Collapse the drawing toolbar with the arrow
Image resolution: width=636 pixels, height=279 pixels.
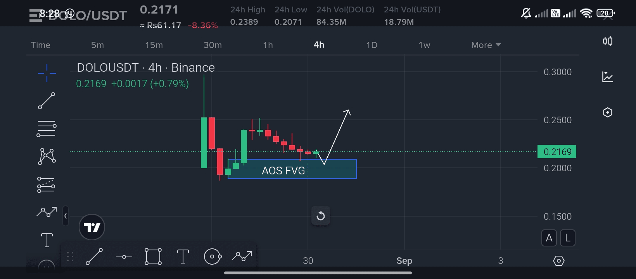(x=66, y=216)
